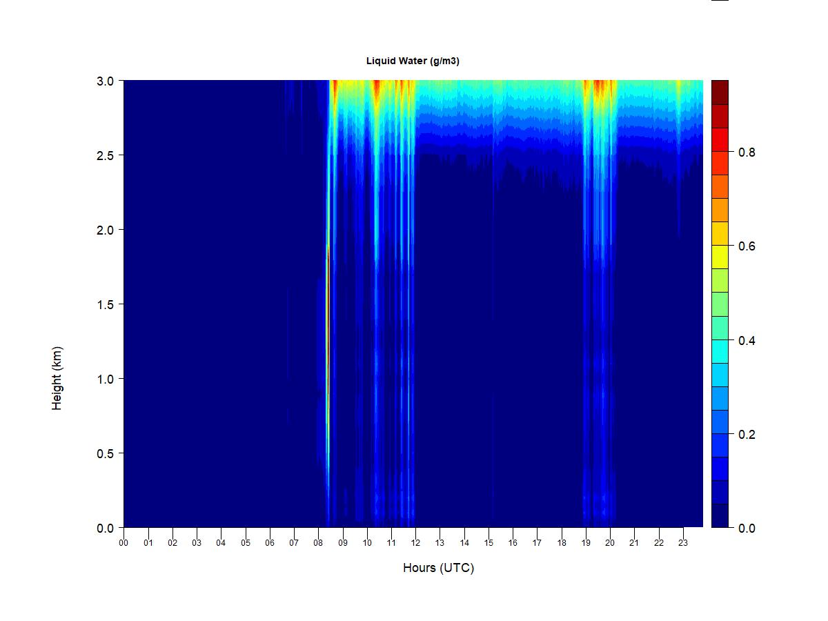Click the "0.5" height axis tick label

point(106,453)
